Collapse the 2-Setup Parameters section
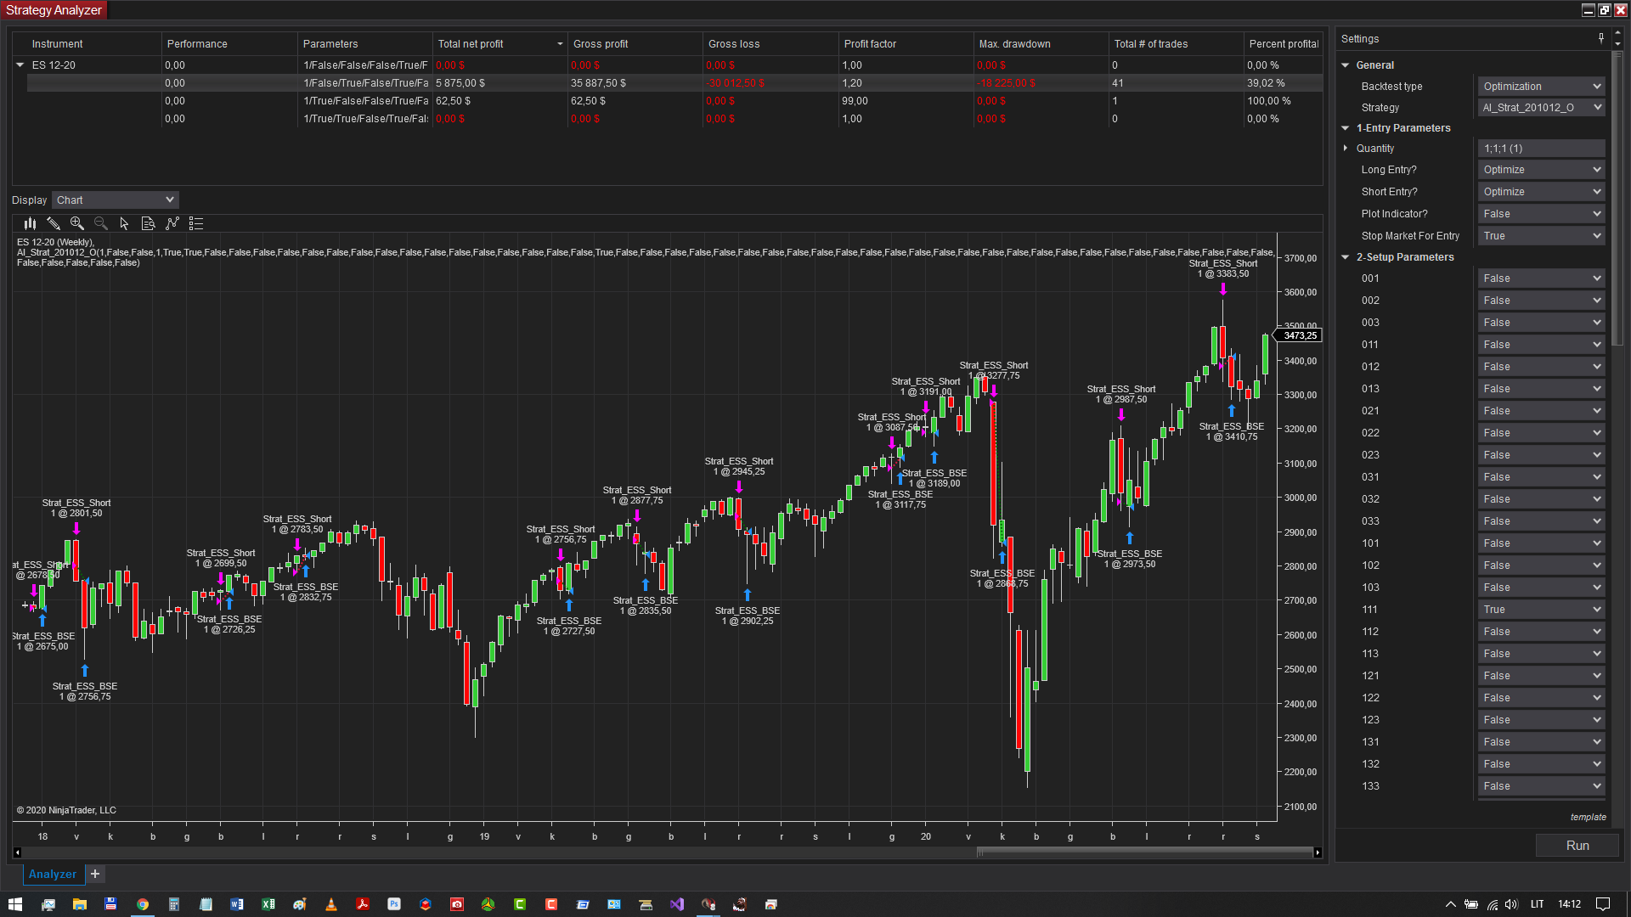Viewport: 1631px width, 917px height. 1346,257
